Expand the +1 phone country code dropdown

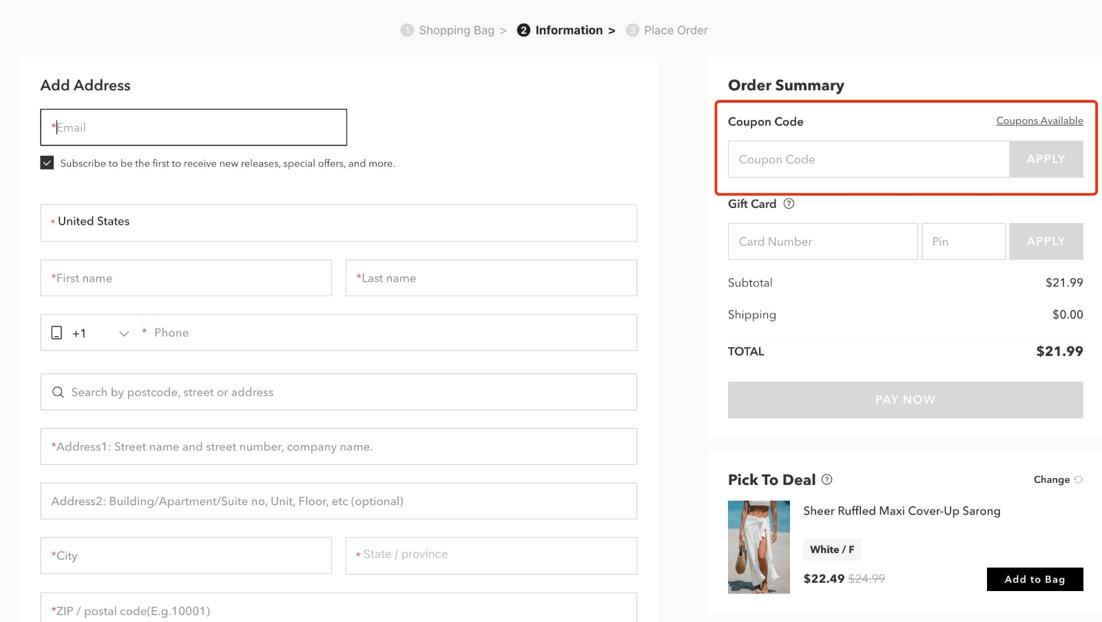124,333
